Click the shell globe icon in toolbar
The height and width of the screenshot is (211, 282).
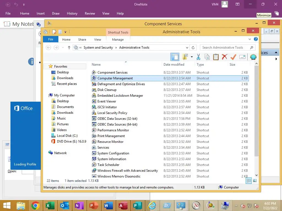pyautogui.click(x=253, y=57)
